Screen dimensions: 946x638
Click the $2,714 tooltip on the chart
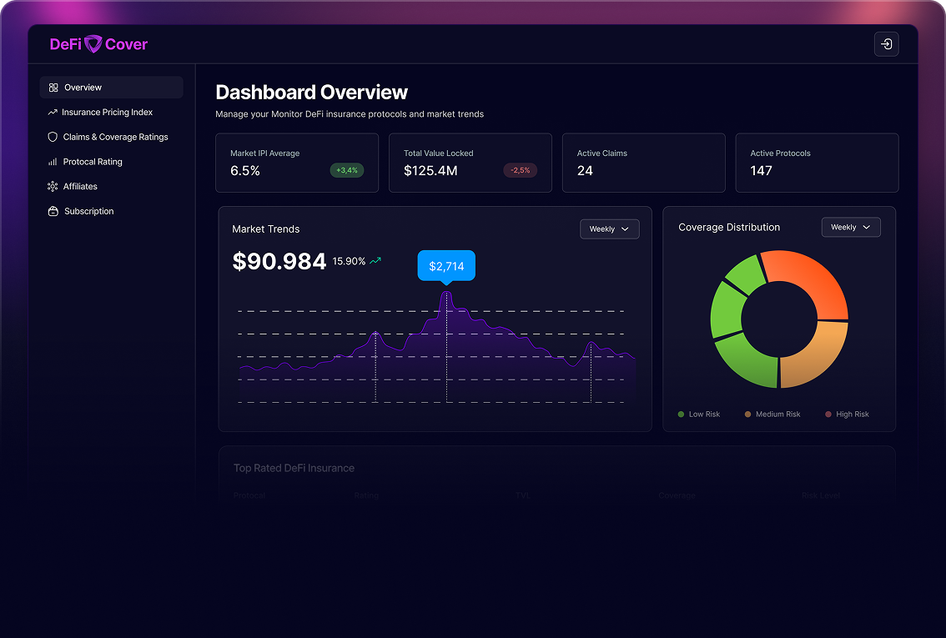pos(446,265)
